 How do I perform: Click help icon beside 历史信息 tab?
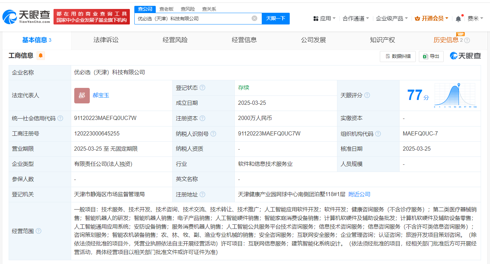(x=467, y=40)
